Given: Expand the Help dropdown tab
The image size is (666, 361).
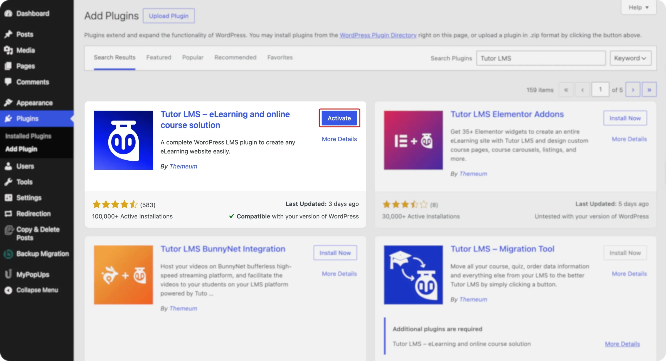Looking at the screenshot, I should [x=638, y=7].
